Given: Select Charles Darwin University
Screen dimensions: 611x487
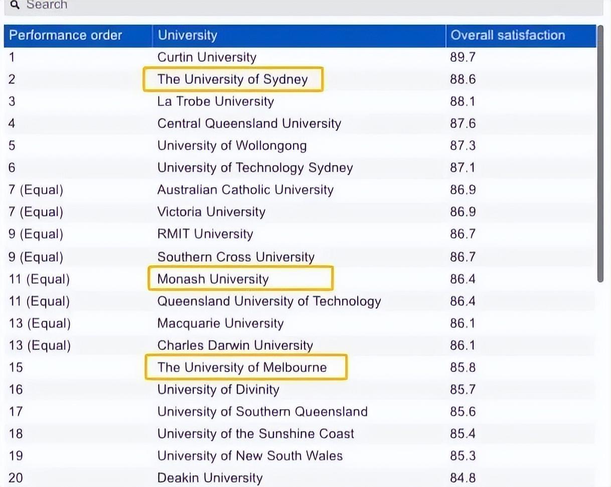Looking at the screenshot, I should pos(235,345).
